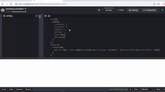Open the Comments panel
Screen dimensions: 165x92
tap(19, 89)
